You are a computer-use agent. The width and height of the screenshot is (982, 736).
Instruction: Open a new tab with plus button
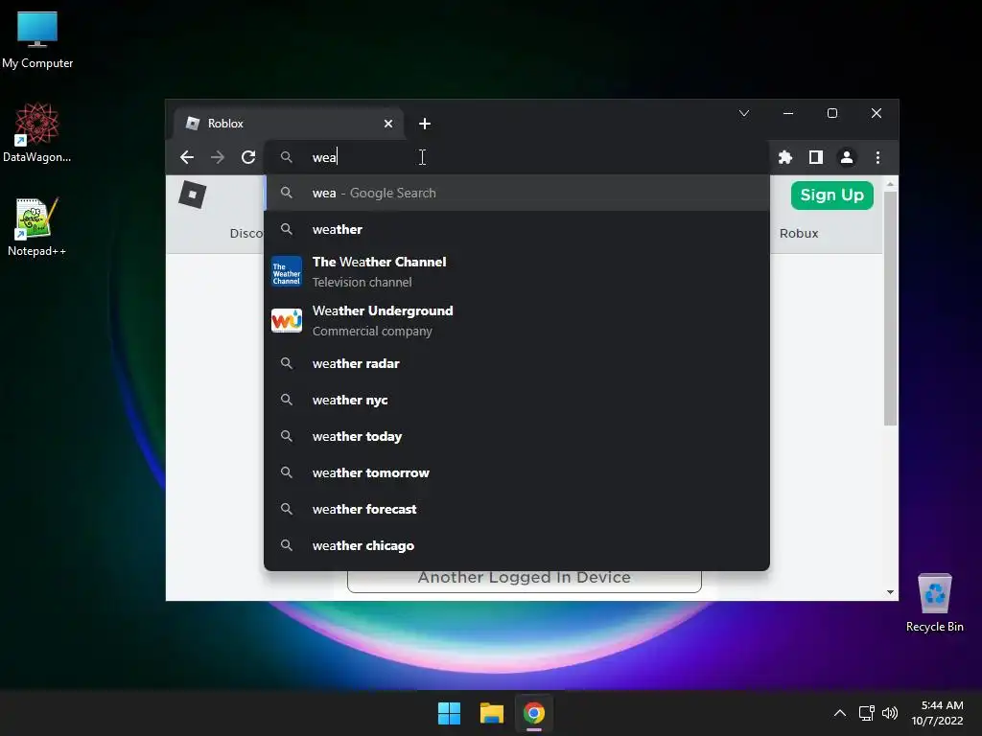(425, 124)
